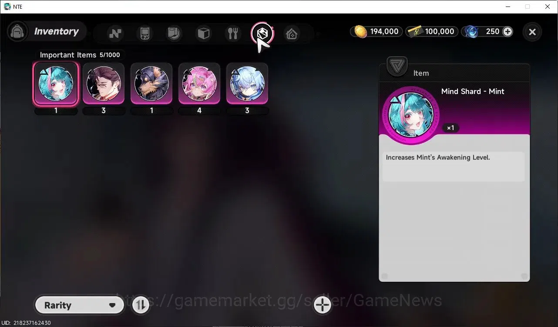
Task: Click the x1 quantity badge
Action: (x=450, y=128)
